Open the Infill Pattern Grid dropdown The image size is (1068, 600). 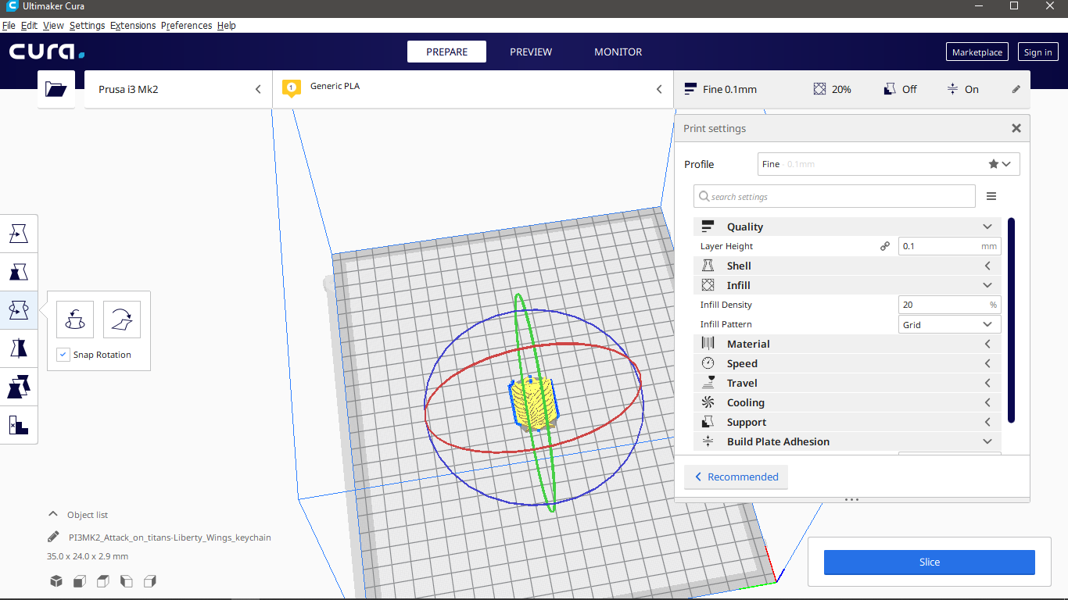point(949,324)
